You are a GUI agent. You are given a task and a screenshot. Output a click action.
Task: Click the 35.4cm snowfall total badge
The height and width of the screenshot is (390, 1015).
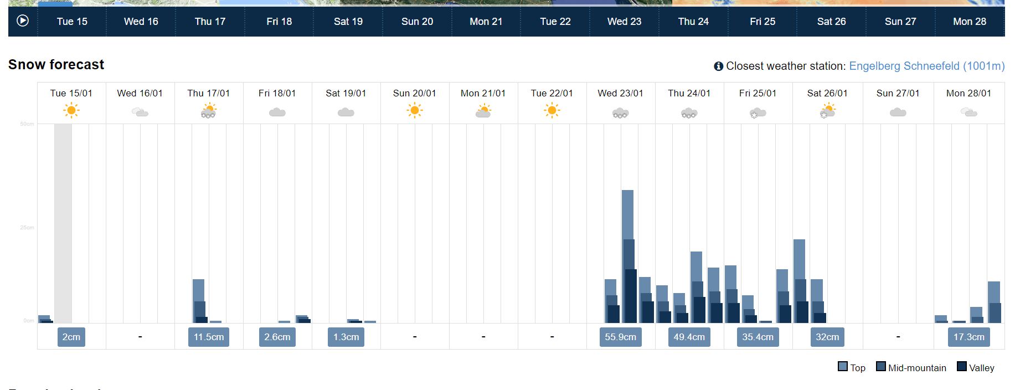758,337
